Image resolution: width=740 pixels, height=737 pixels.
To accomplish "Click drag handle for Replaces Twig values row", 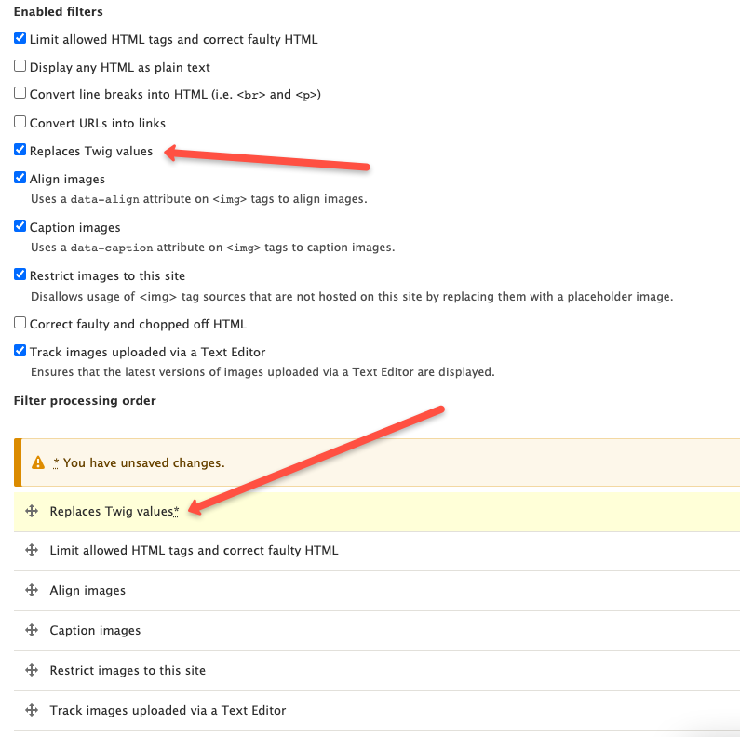I will (x=32, y=511).
